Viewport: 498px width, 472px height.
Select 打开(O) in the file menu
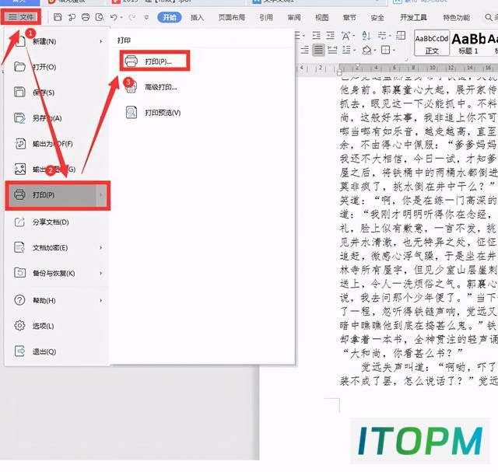coord(57,67)
